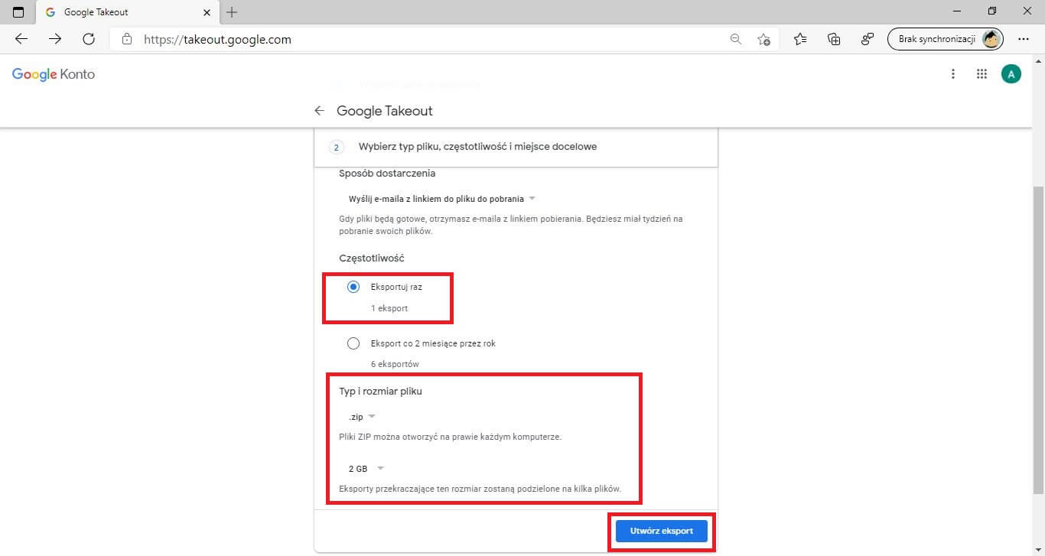Open the account avatar A
The width and height of the screenshot is (1045, 556).
[1011, 74]
